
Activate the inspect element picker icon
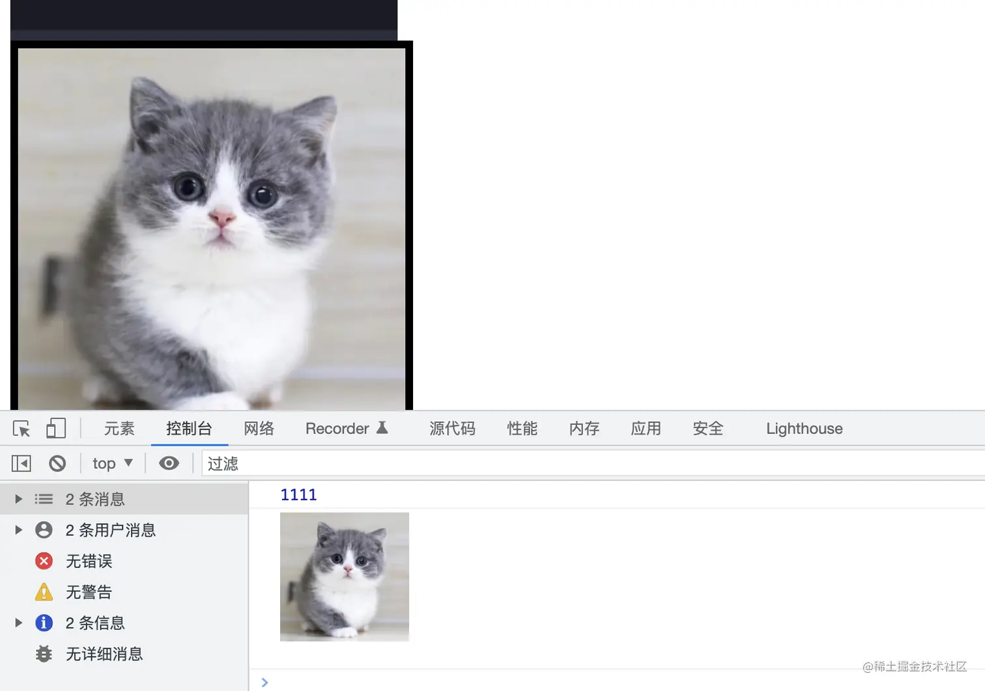[x=21, y=429]
